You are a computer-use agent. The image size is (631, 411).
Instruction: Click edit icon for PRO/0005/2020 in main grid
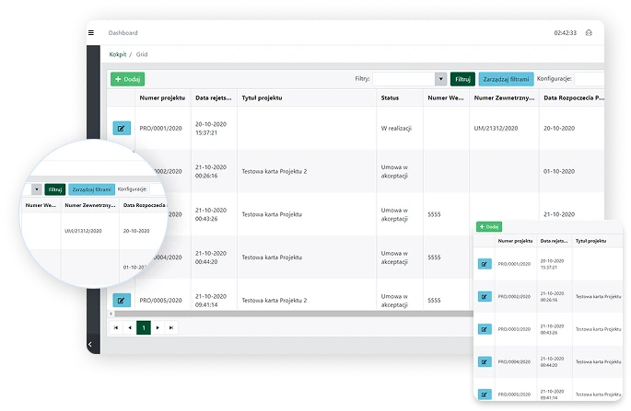point(122,300)
